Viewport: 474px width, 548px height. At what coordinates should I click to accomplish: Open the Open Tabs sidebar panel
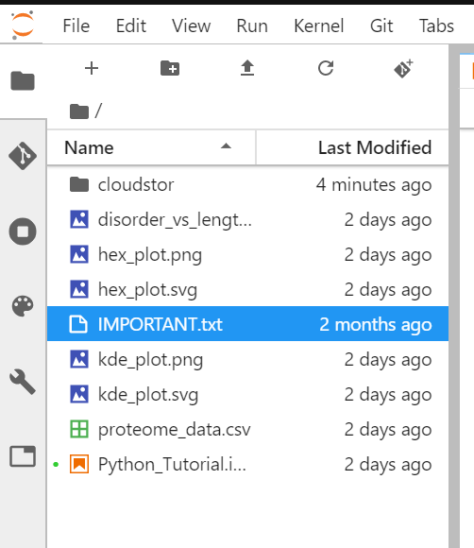(23, 456)
